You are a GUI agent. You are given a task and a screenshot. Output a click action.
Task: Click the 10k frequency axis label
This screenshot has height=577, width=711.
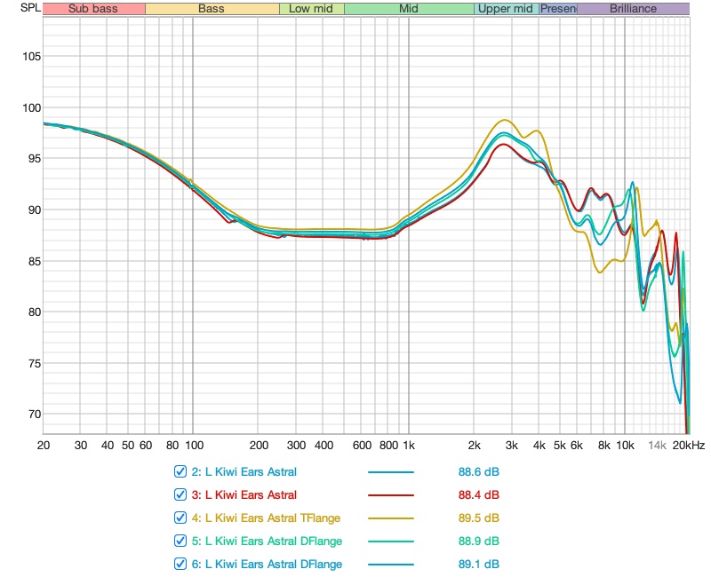click(625, 446)
